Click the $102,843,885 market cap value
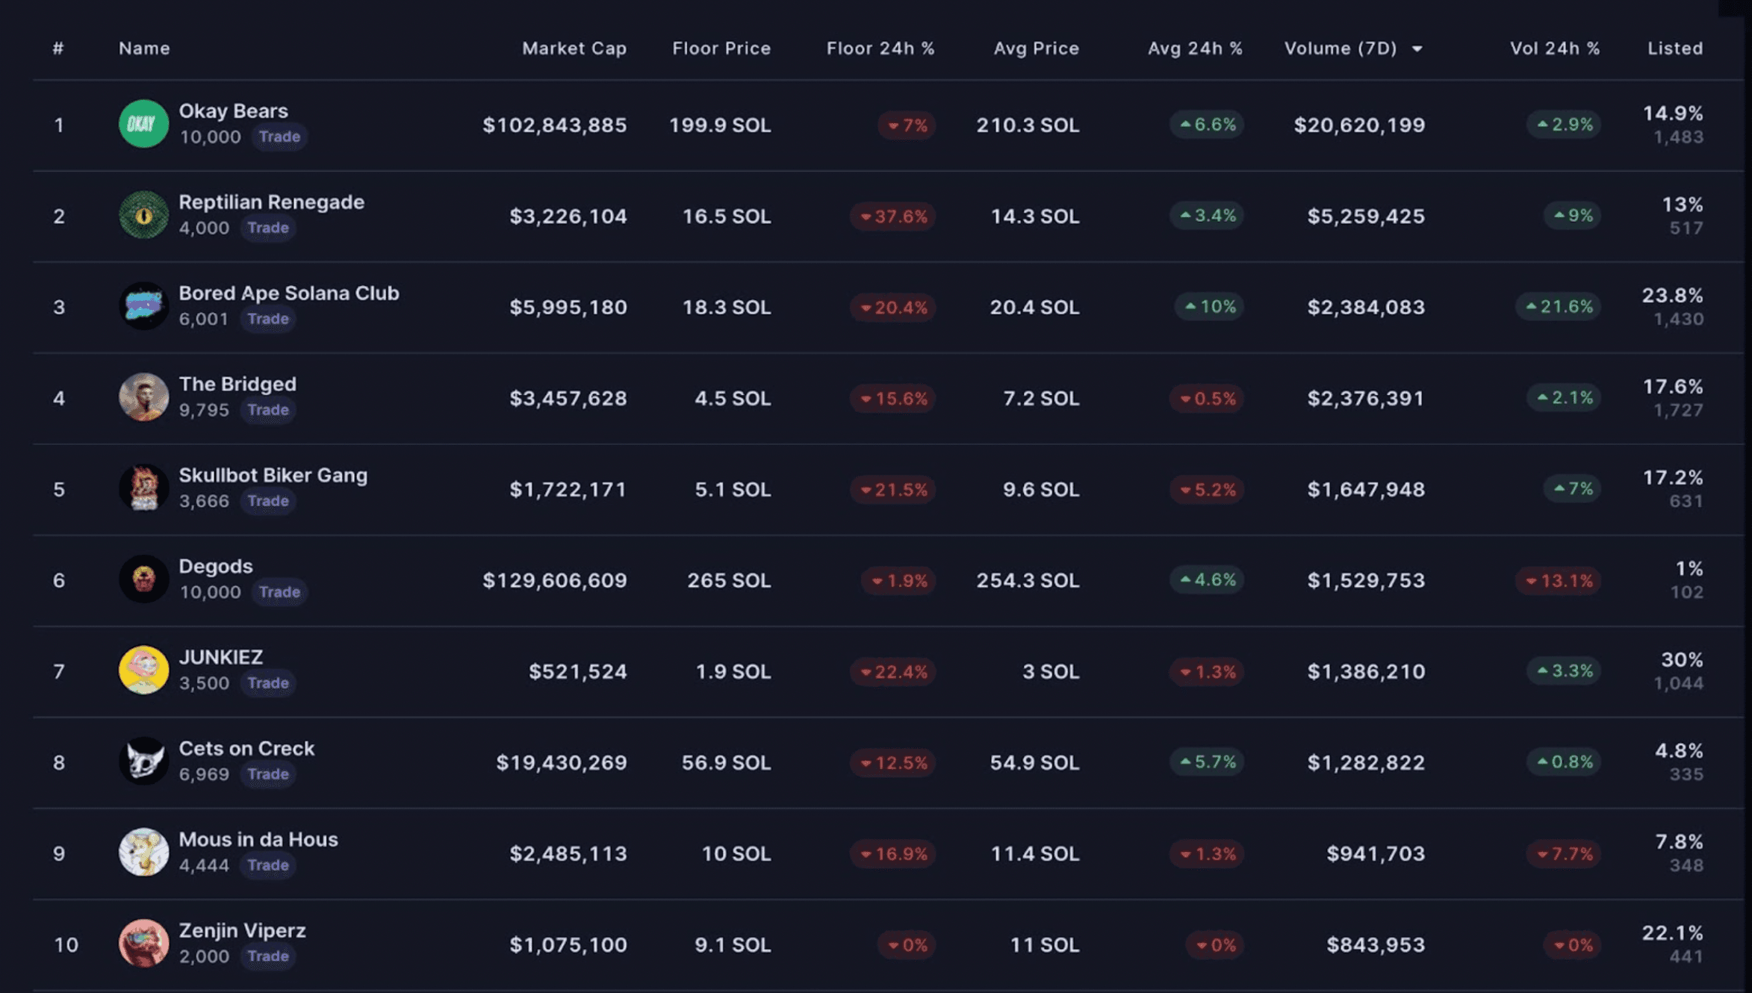Image resolution: width=1752 pixels, height=993 pixels. tap(555, 125)
